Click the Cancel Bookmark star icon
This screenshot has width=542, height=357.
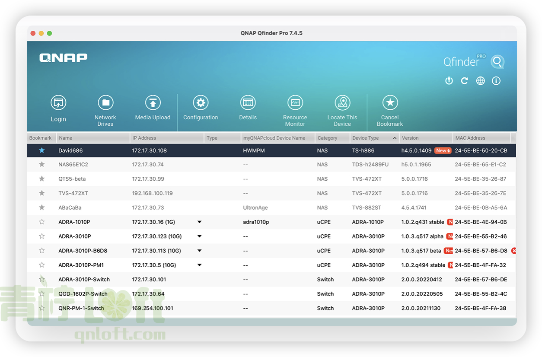pyautogui.click(x=390, y=103)
